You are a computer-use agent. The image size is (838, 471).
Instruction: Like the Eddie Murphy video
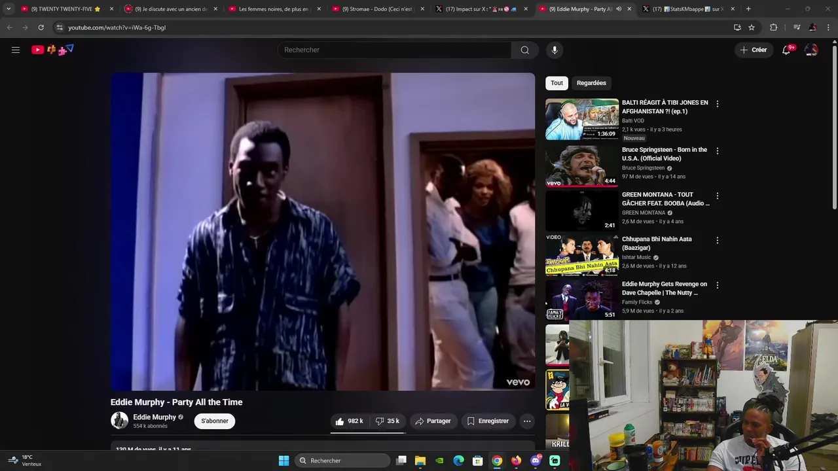pos(350,421)
